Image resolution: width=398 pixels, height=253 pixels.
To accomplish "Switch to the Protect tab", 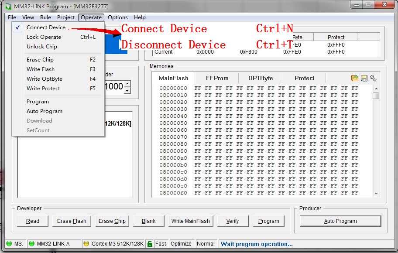I will [304, 78].
